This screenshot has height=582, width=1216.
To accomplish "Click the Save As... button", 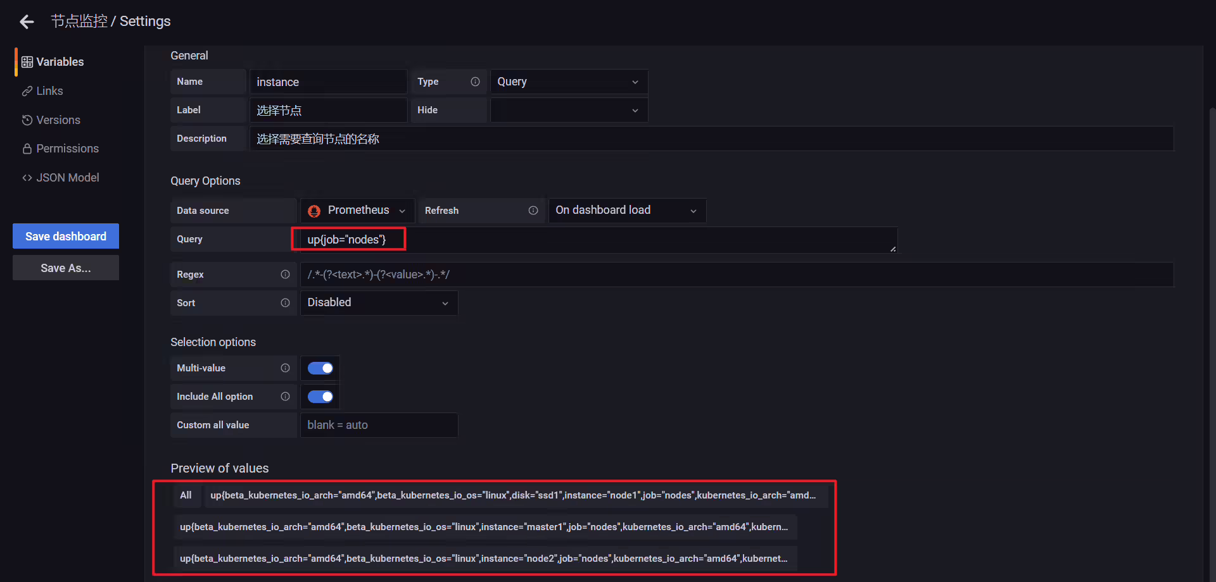I will coord(66,268).
